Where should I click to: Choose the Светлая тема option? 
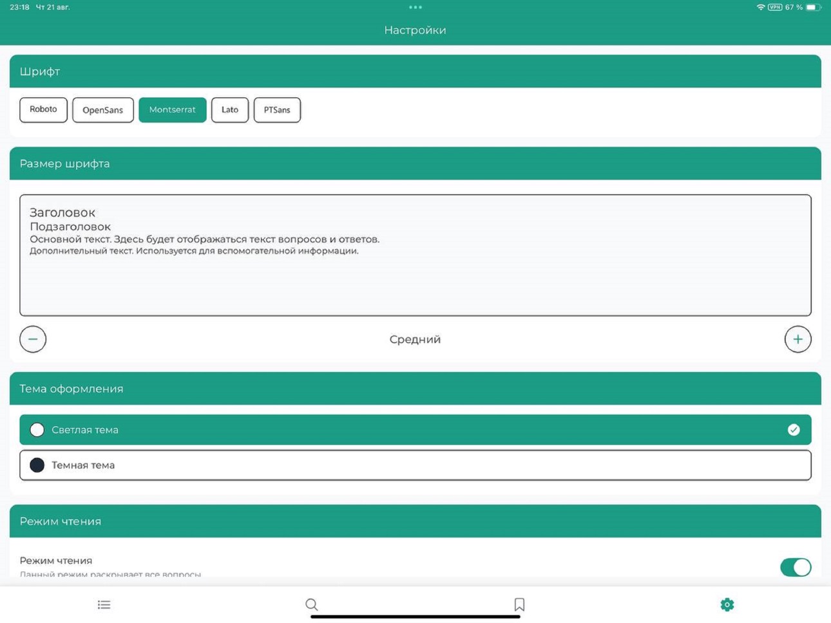(x=415, y=429)
